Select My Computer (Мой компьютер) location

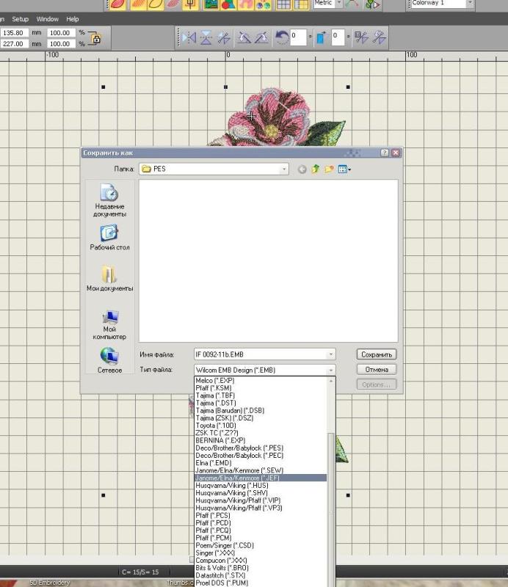(109, 324)
